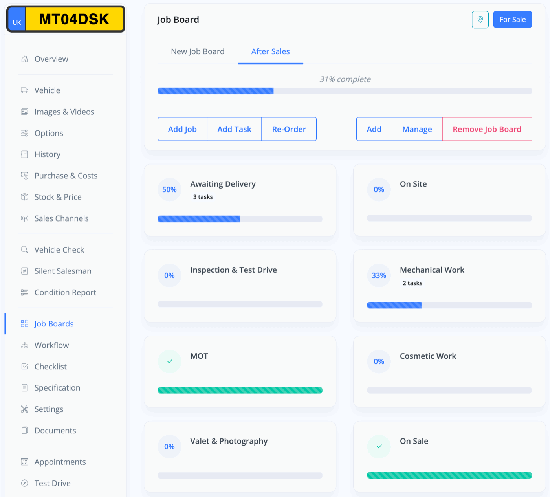Click the Purchase & Costs icon
The height and width of the screenshot is (497, 550).
(24, 176)
